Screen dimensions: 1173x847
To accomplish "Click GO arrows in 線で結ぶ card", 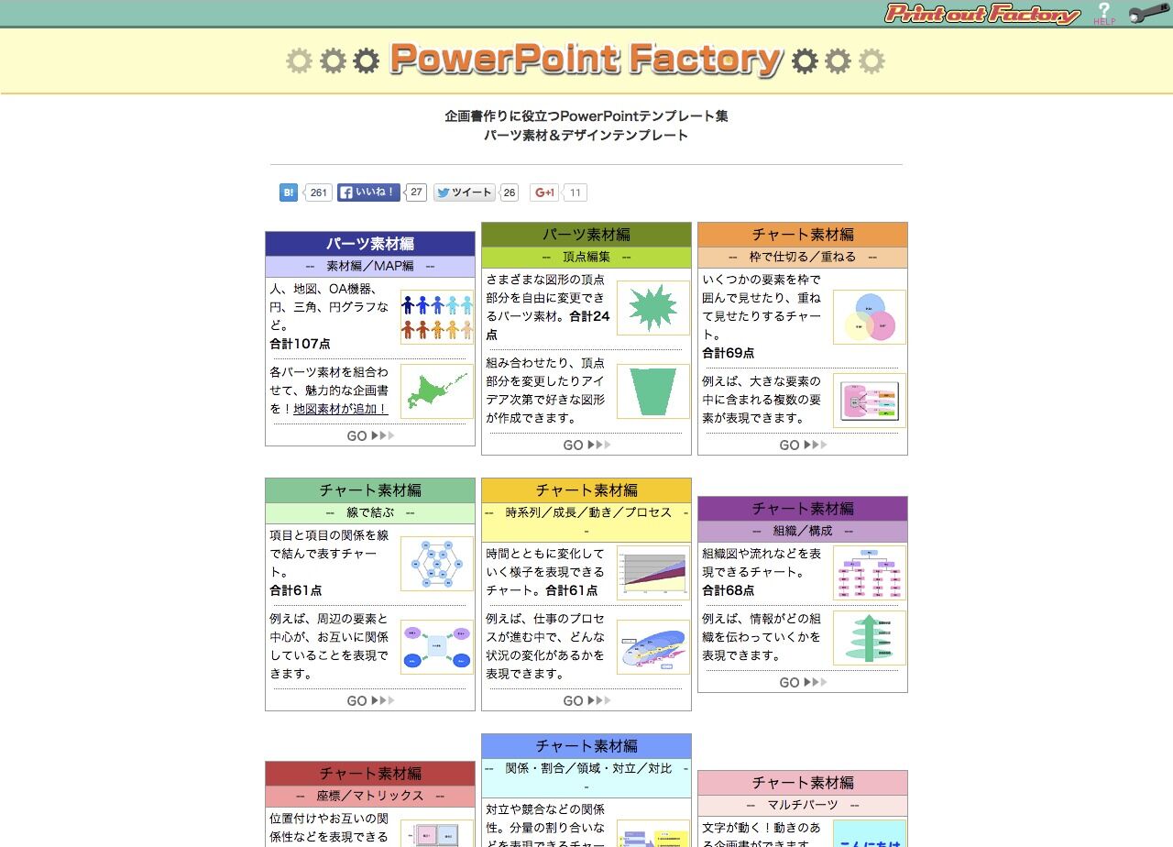I will (x=370, y=701).
